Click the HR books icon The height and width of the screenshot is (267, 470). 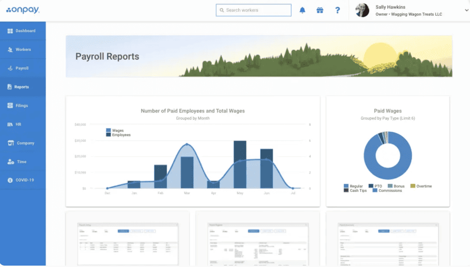click(10, 124)
